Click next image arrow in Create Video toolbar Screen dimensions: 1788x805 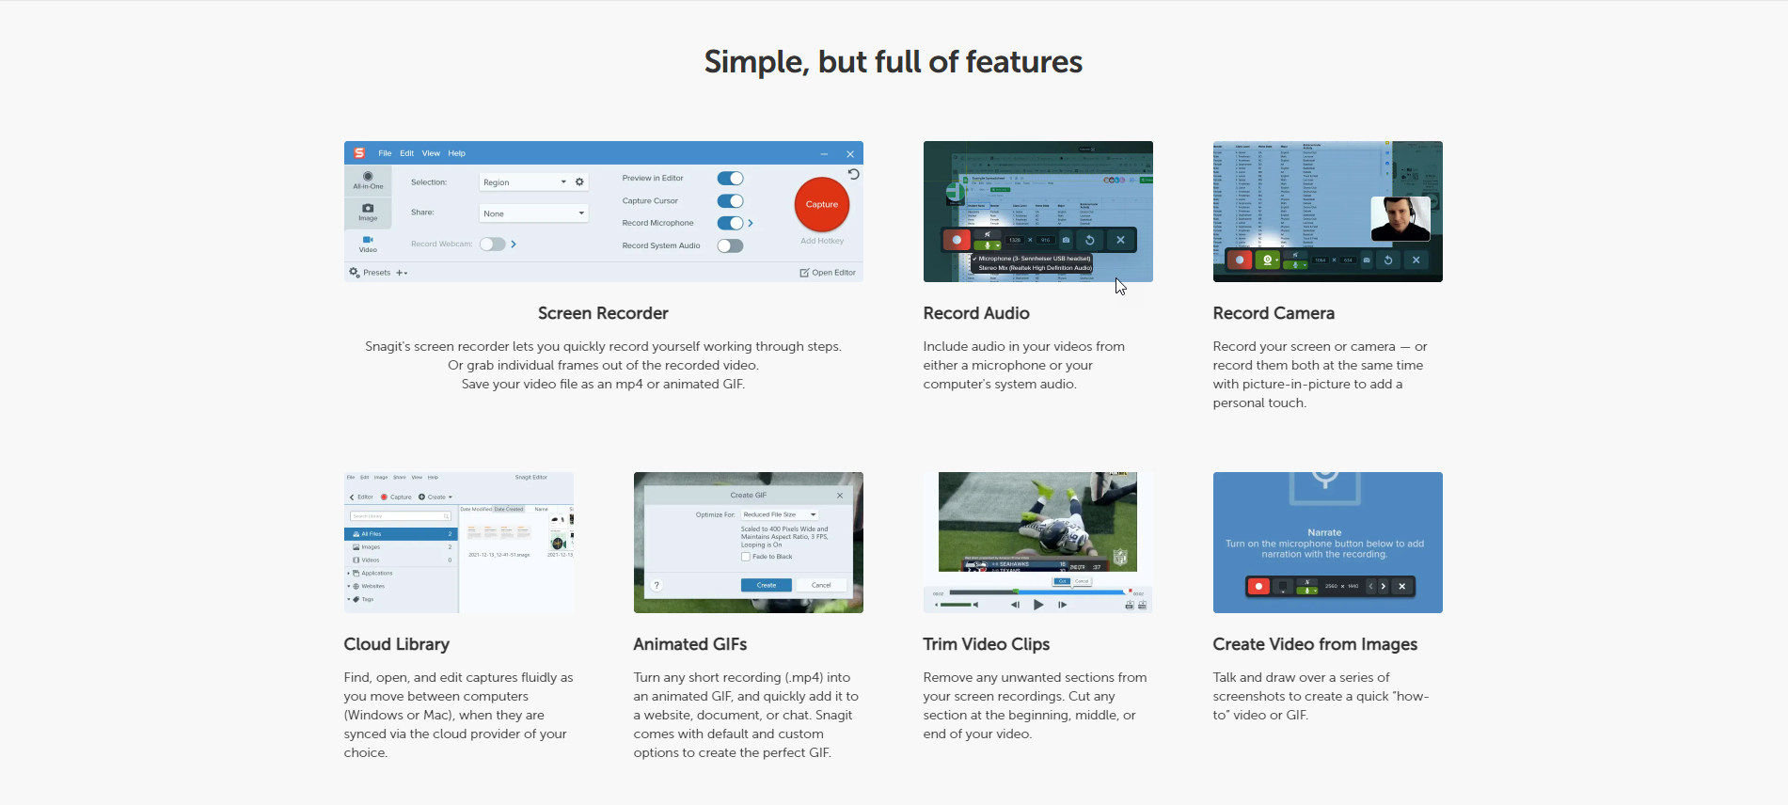(1383, 586)
